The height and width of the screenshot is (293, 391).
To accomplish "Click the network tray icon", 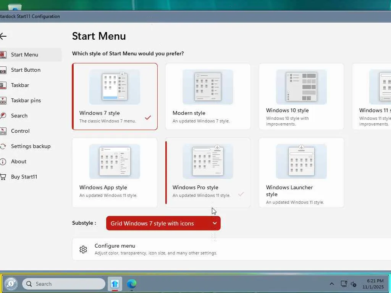I will coord(344,284).
